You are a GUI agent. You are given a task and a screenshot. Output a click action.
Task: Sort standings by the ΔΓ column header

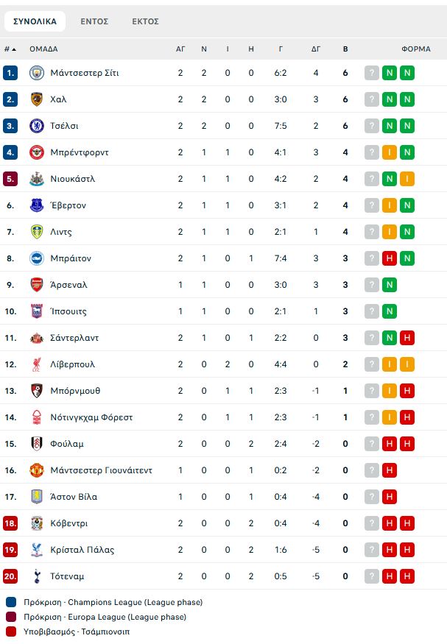point(315,49)
